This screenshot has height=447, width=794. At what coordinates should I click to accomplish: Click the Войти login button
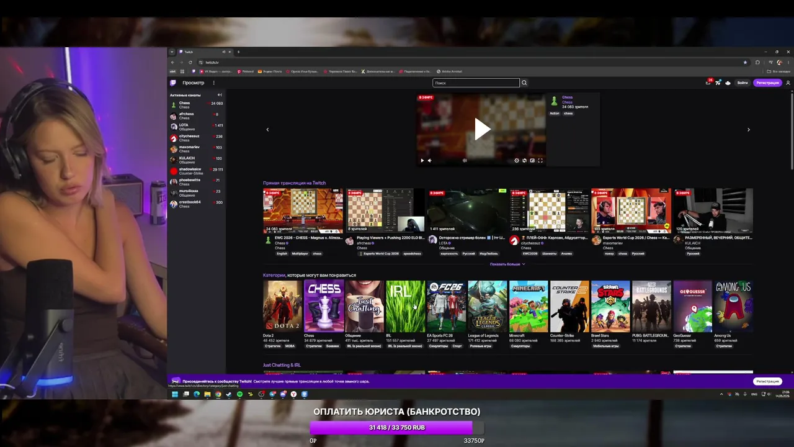click(x=743, y=83)
